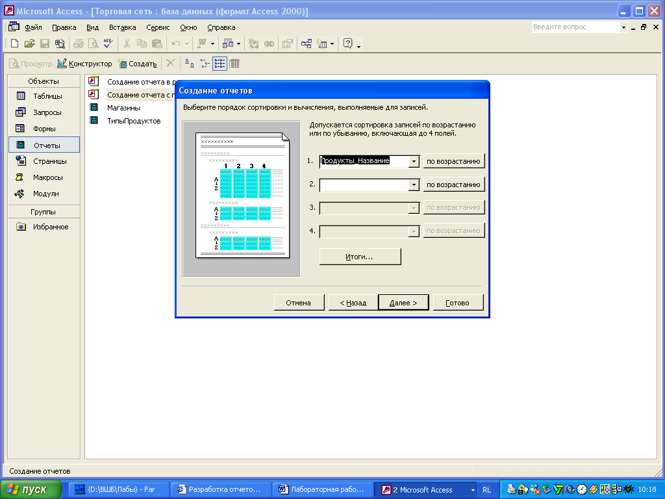Toggle sort order for field 1
Image resolution: width=665 pixels, height=499 pixels.
coord(454,161)
